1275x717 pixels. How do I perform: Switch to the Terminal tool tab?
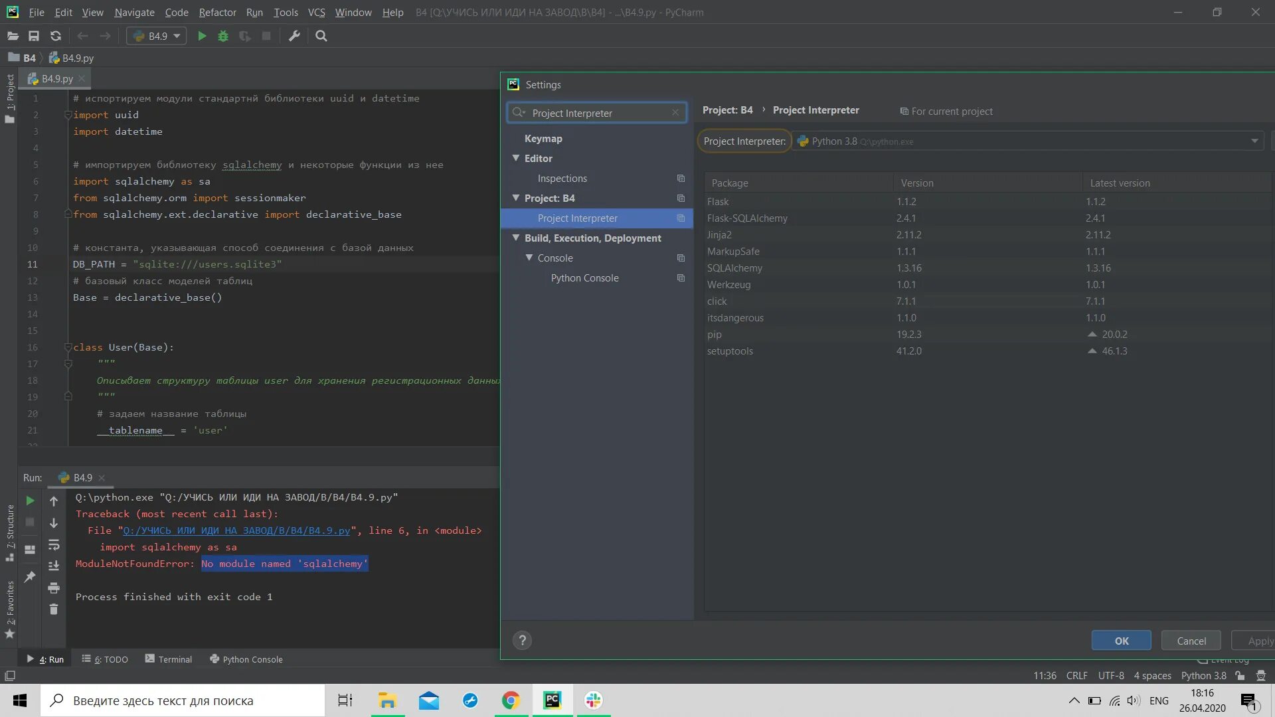[169, 659]
